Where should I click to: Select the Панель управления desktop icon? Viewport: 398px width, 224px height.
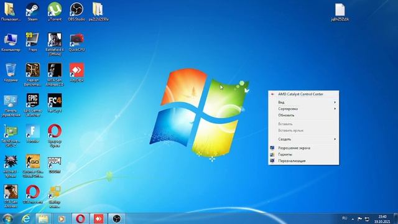(x=11, y=106)
